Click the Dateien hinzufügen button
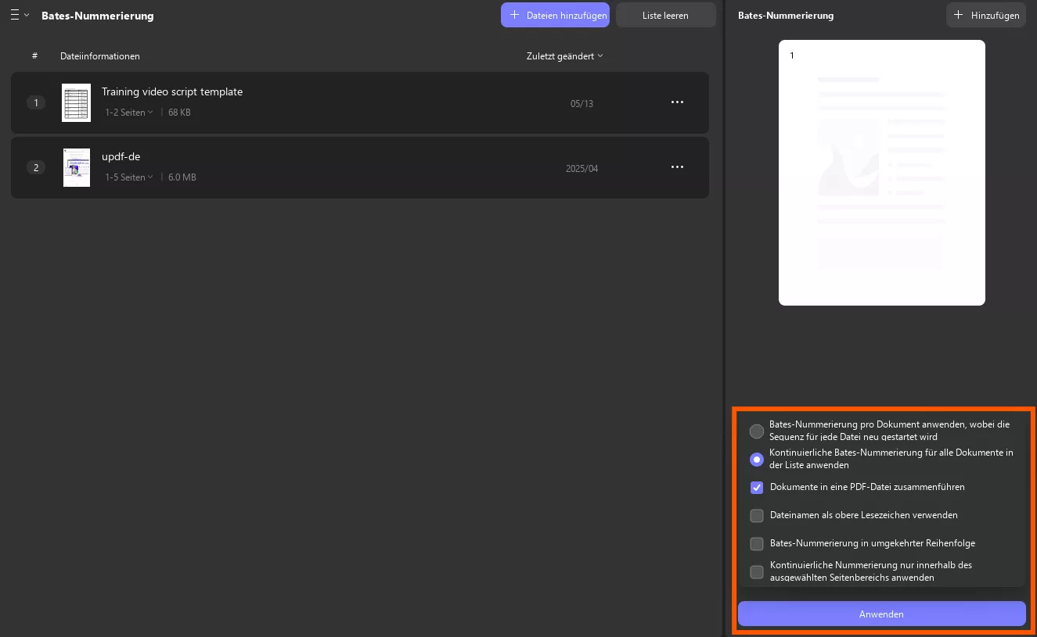Viewport: 1037px width, 637px height. coord(555,15)
